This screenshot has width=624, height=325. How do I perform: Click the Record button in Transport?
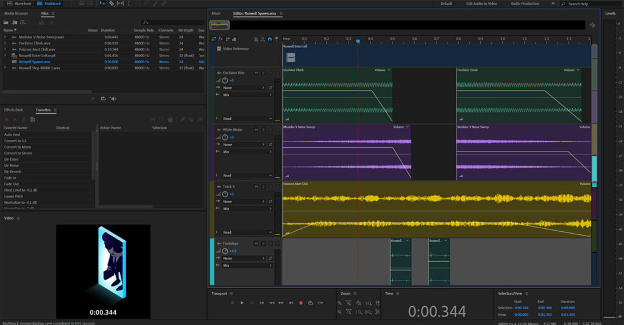(x=301, y=302)
